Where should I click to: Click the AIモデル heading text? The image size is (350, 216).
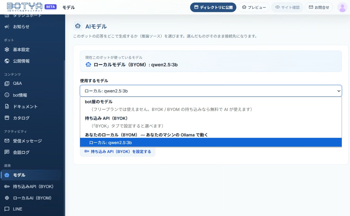(x=96, y=26)
